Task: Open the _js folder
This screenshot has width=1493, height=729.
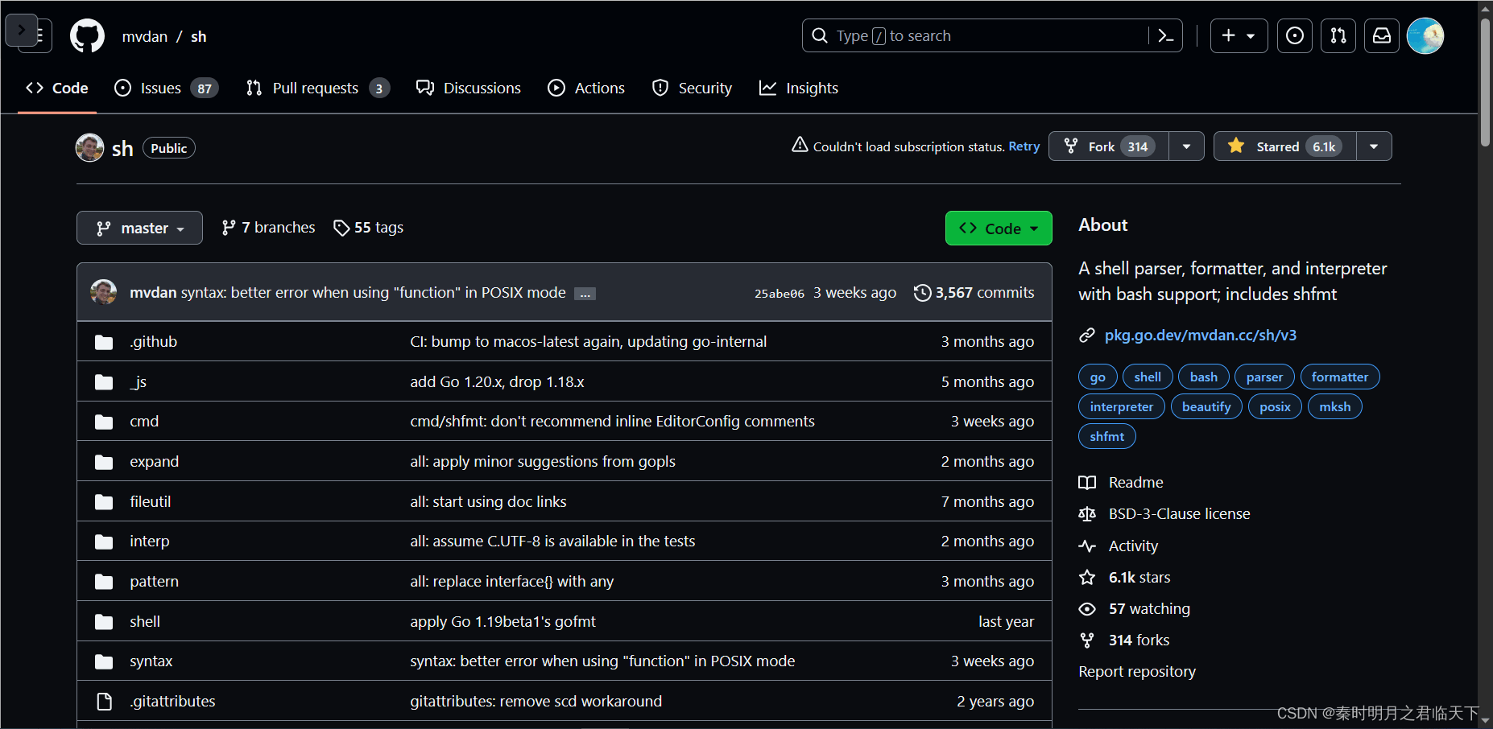Action: (138, 381)
